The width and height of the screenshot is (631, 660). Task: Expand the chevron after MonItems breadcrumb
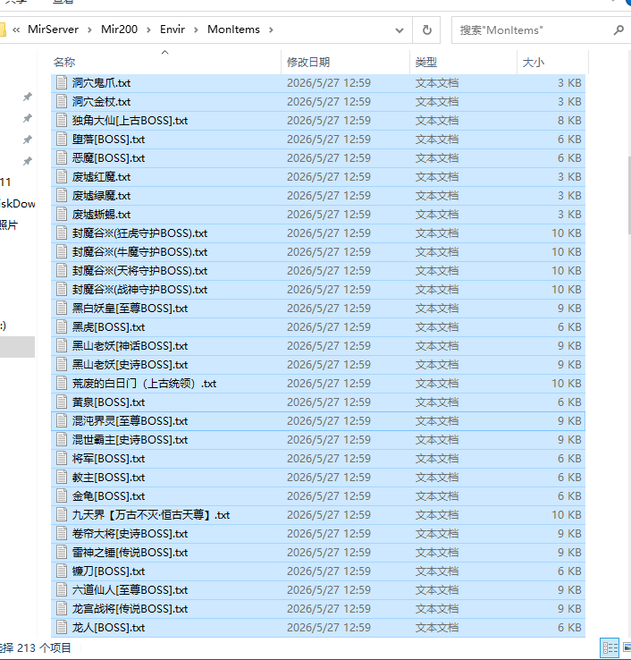(271, 30)
